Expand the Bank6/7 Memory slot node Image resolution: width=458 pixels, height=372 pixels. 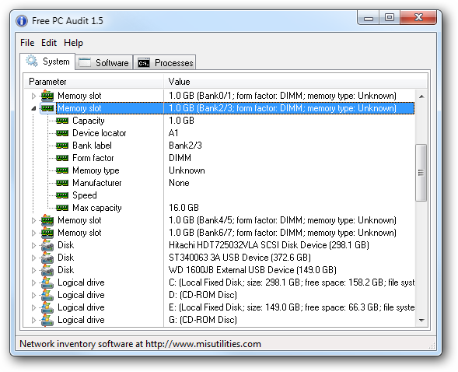click(33, 233)
